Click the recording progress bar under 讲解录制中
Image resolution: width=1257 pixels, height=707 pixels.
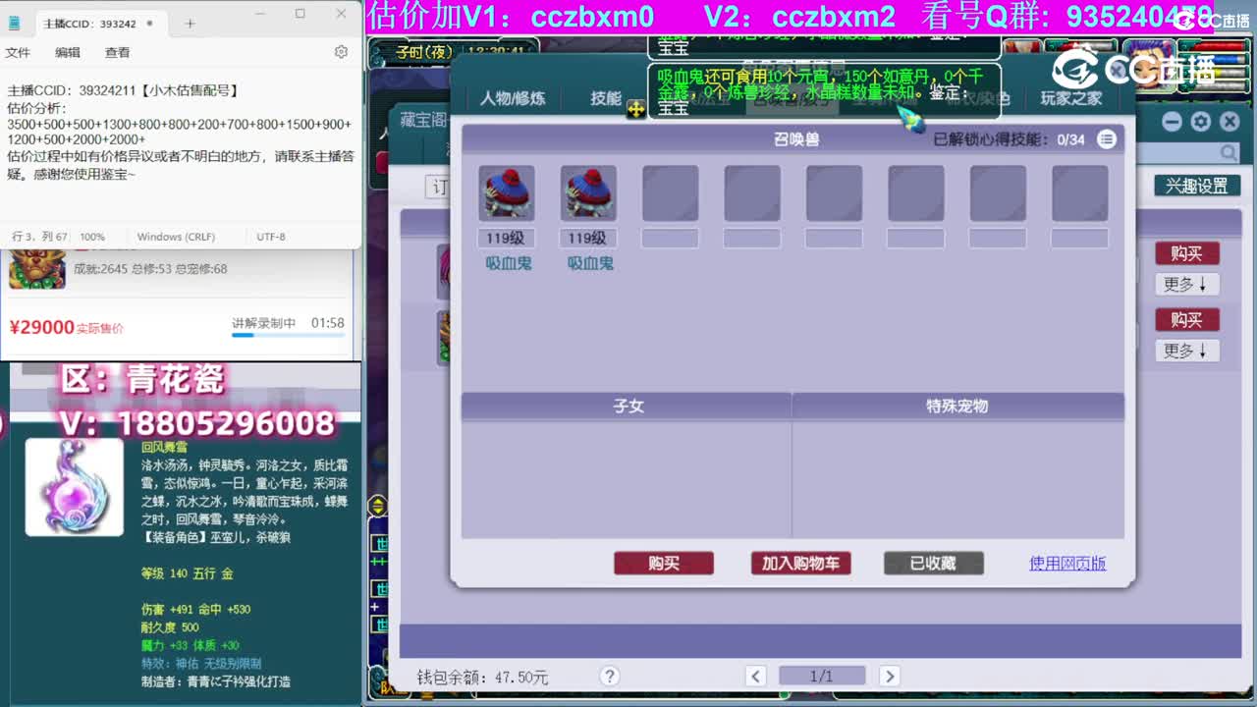click(288, 335)
